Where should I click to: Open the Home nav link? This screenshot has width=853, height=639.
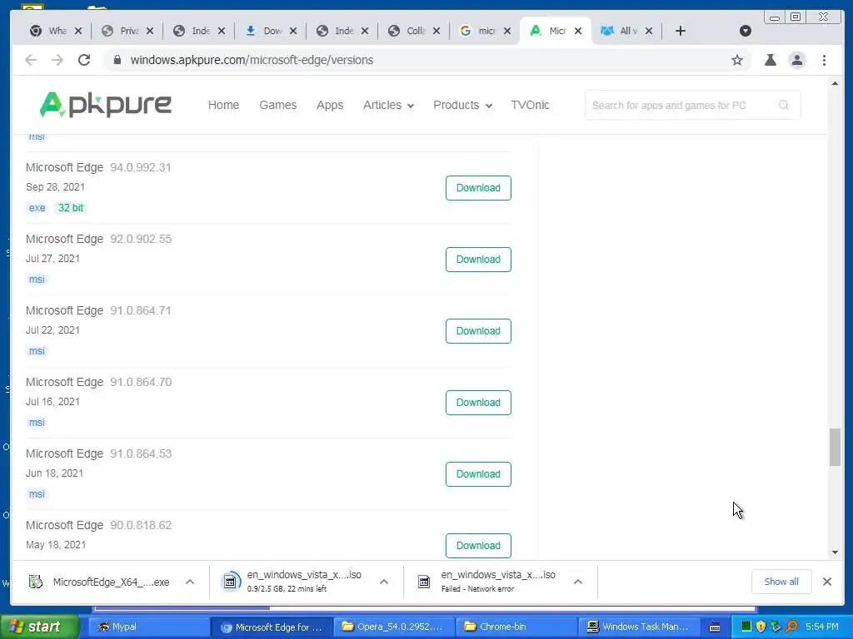[223, 105]
